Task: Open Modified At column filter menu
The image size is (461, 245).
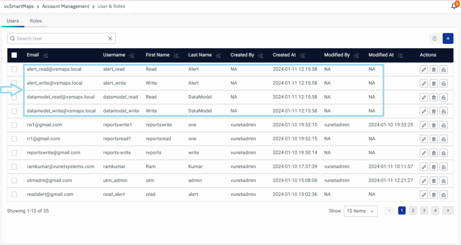Action: 401,55
